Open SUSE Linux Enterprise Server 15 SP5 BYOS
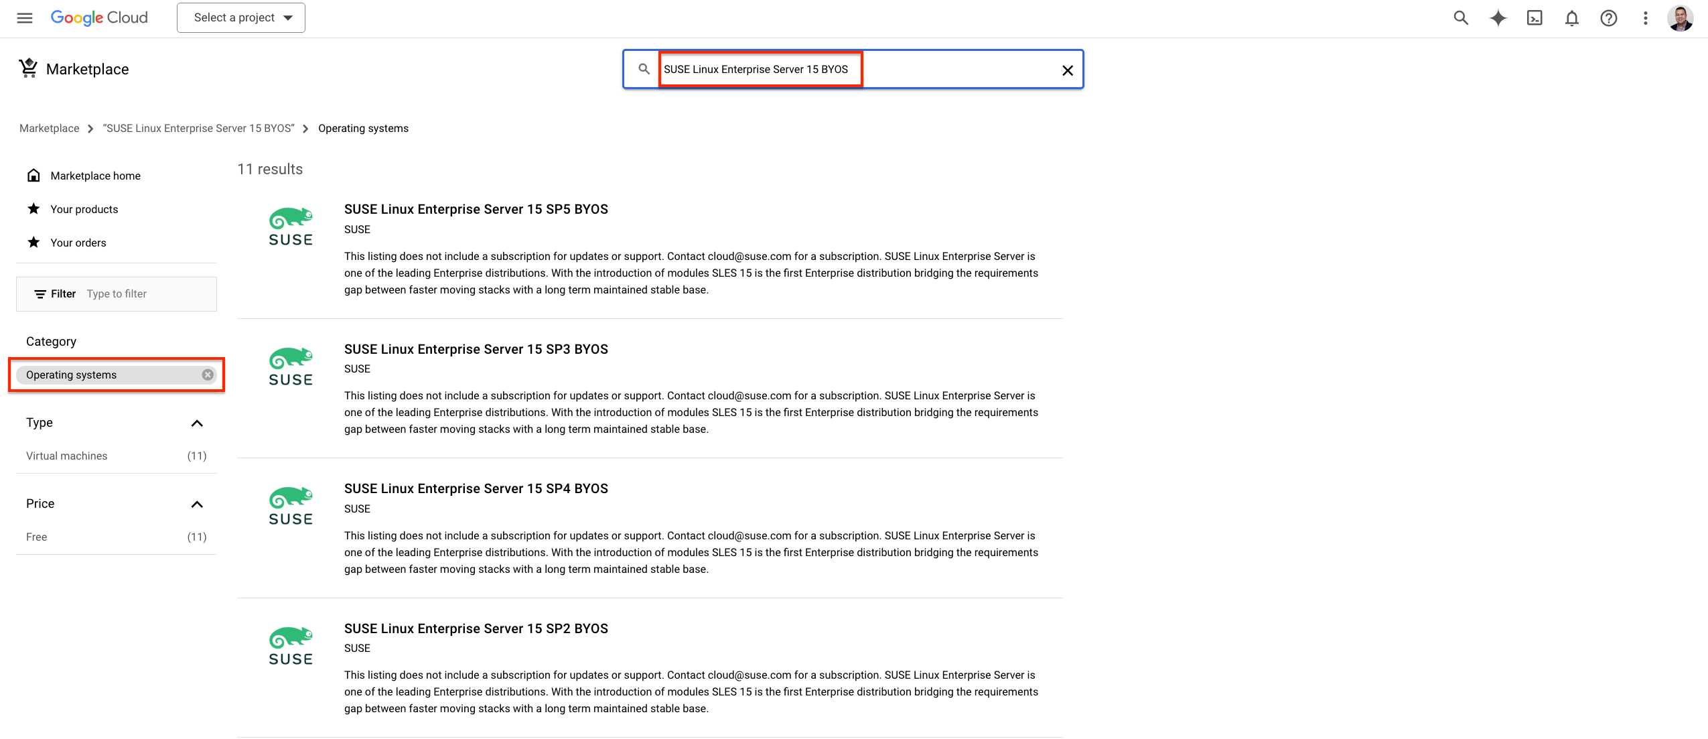 (x=476, y=208)
